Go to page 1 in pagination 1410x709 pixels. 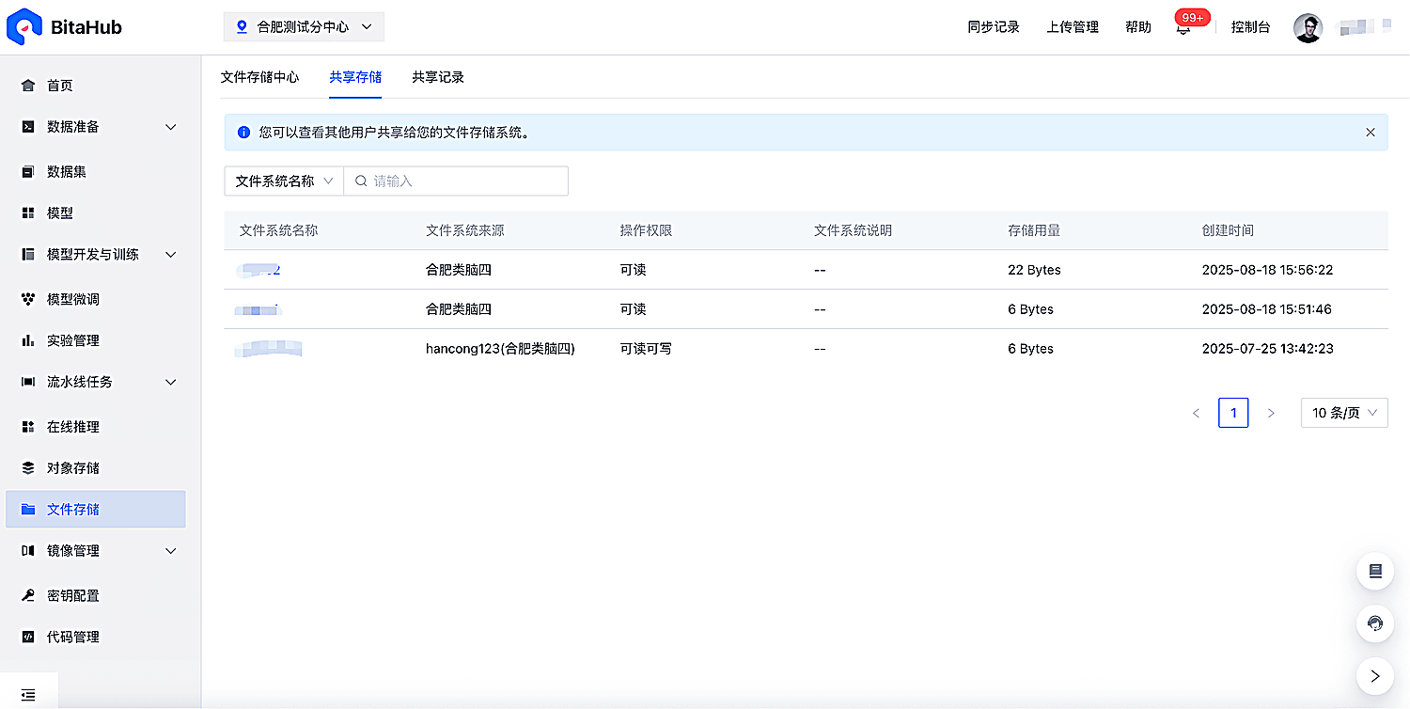point(1233,413)
